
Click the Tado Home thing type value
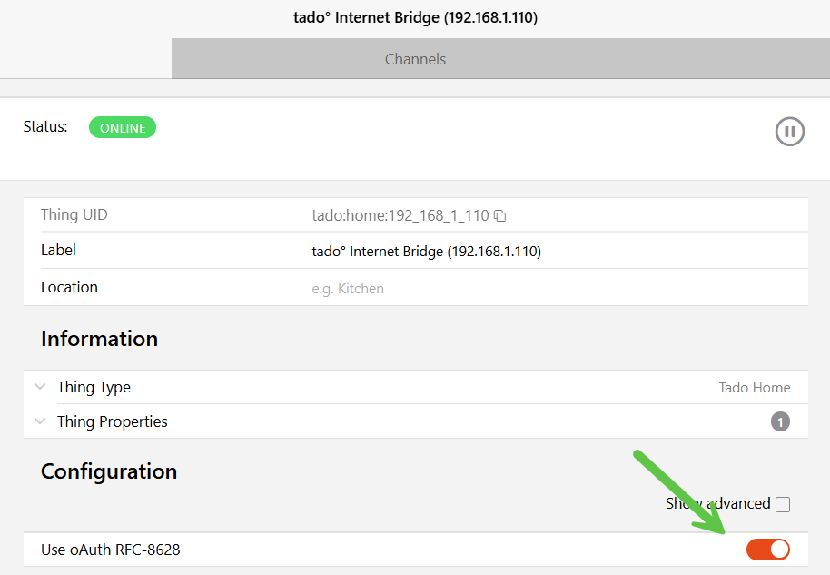pos(754,388)
